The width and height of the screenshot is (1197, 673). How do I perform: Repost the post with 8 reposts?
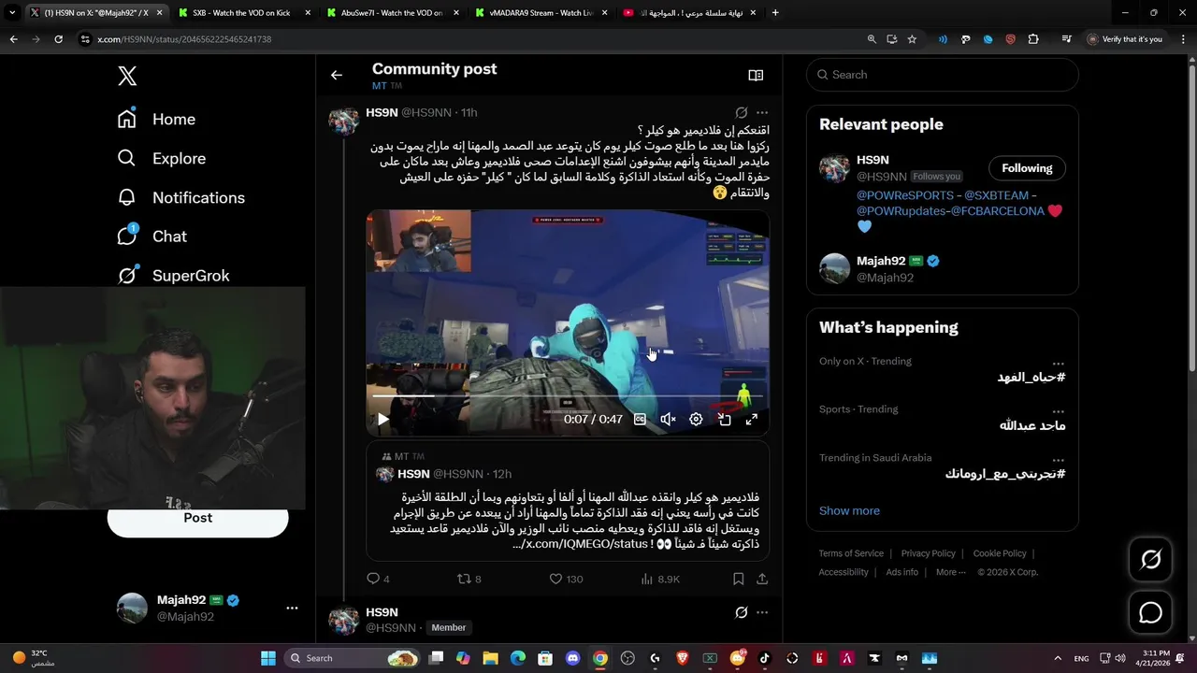[469, 579]
